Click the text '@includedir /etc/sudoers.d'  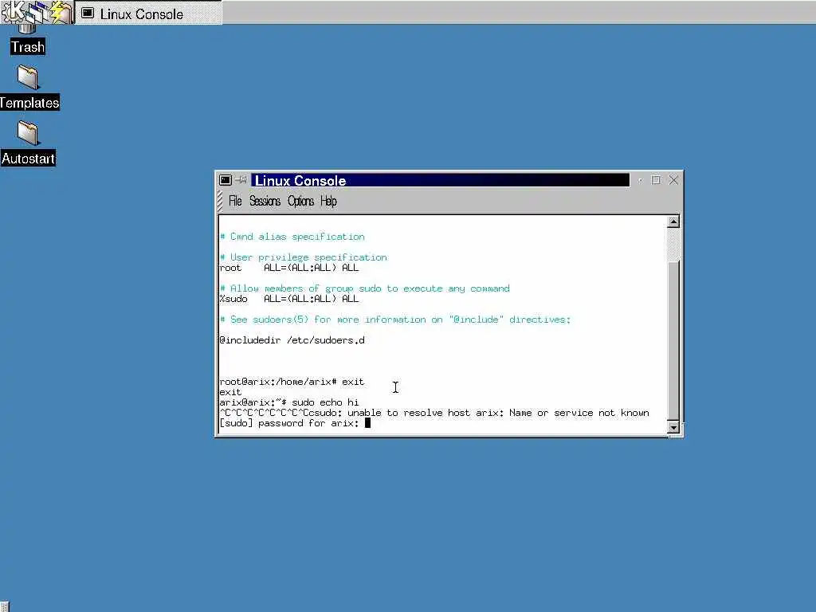click(292, 340)
